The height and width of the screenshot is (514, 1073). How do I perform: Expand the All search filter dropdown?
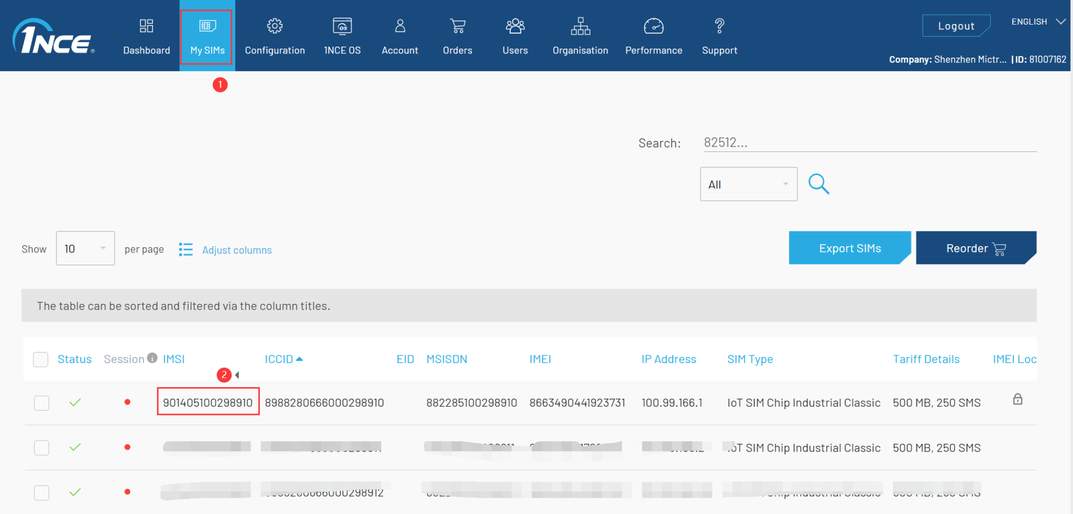coord(748,184)
